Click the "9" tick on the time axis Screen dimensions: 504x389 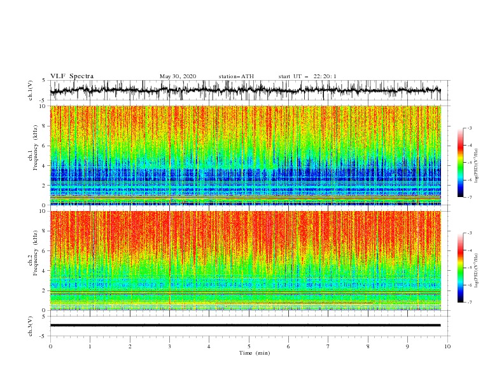(x=407, y=346)
